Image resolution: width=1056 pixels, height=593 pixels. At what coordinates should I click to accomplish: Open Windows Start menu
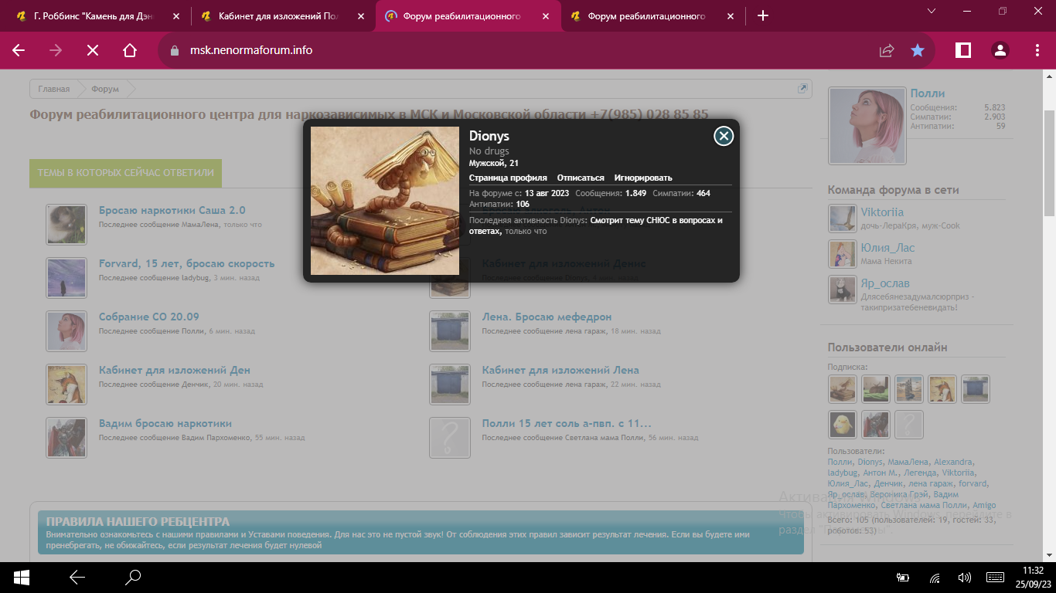22,577
